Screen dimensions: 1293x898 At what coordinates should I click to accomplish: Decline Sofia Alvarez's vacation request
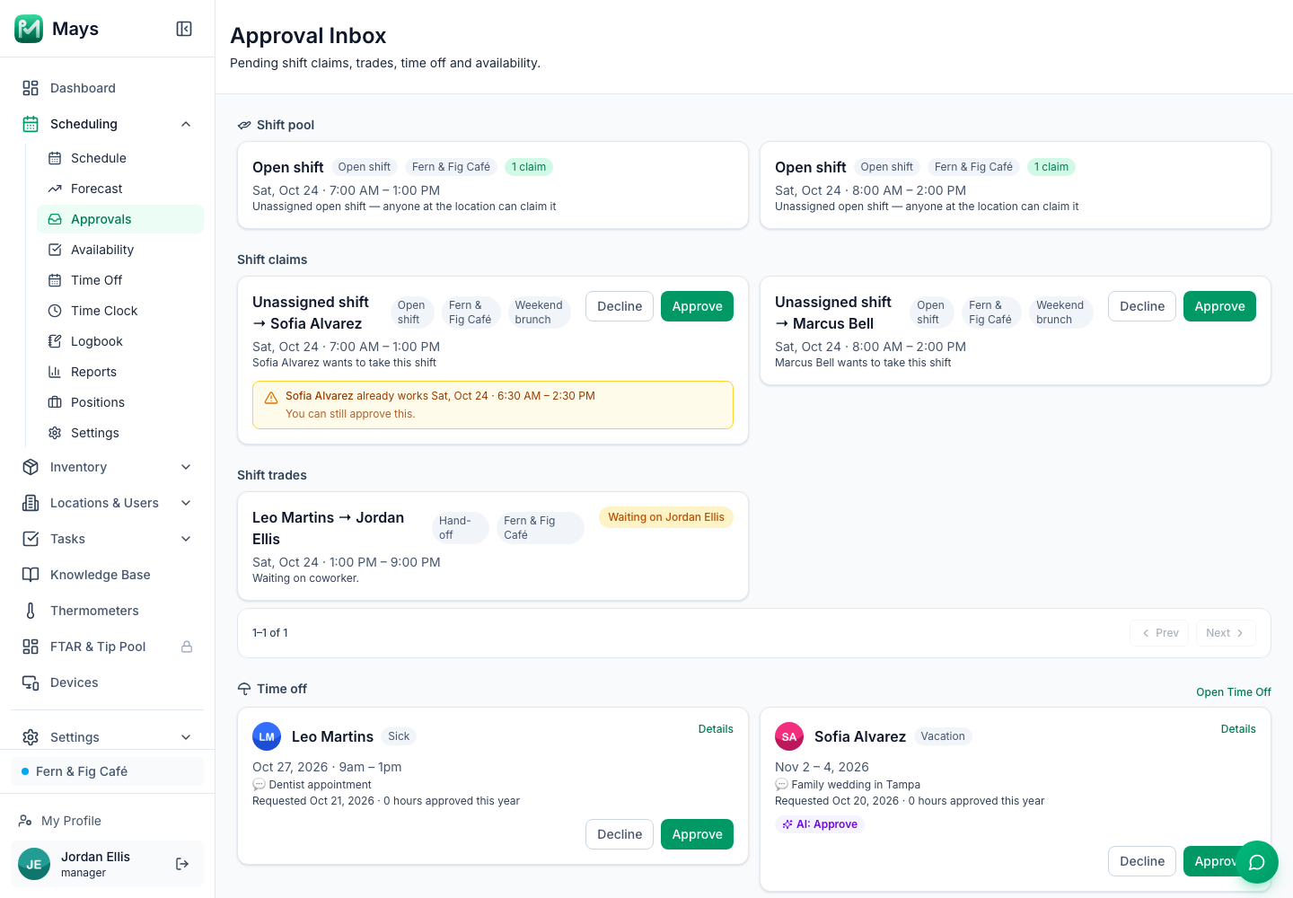pos(1142,861)
